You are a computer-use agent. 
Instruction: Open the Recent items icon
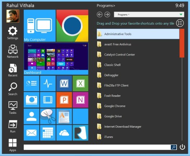pos(13,70)
